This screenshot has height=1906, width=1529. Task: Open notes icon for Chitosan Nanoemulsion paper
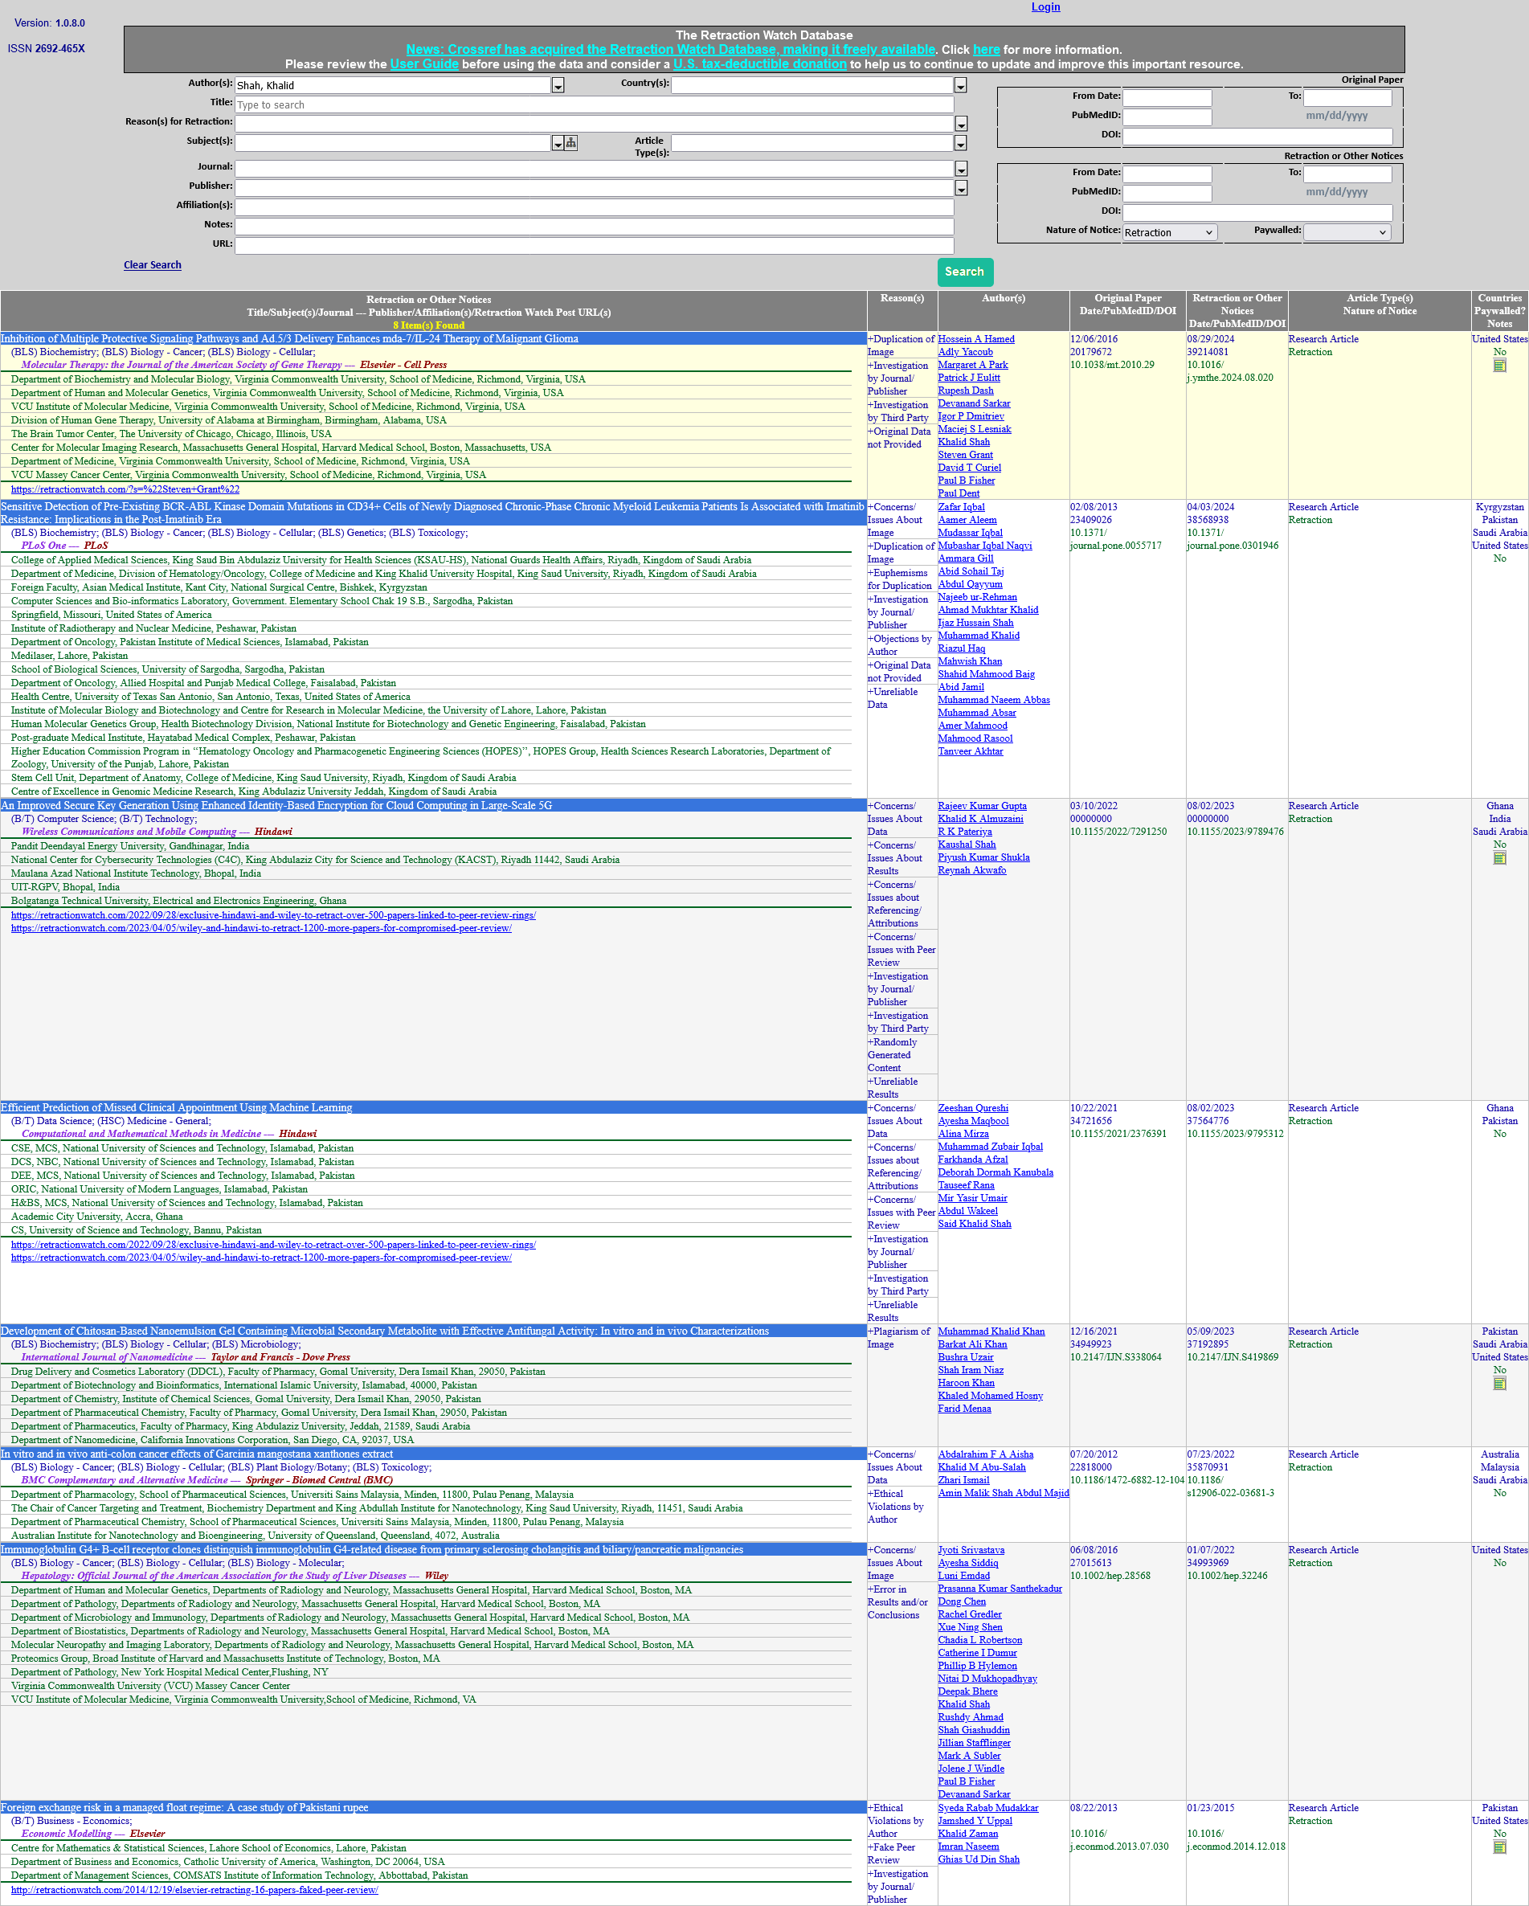[1499, 1384]
